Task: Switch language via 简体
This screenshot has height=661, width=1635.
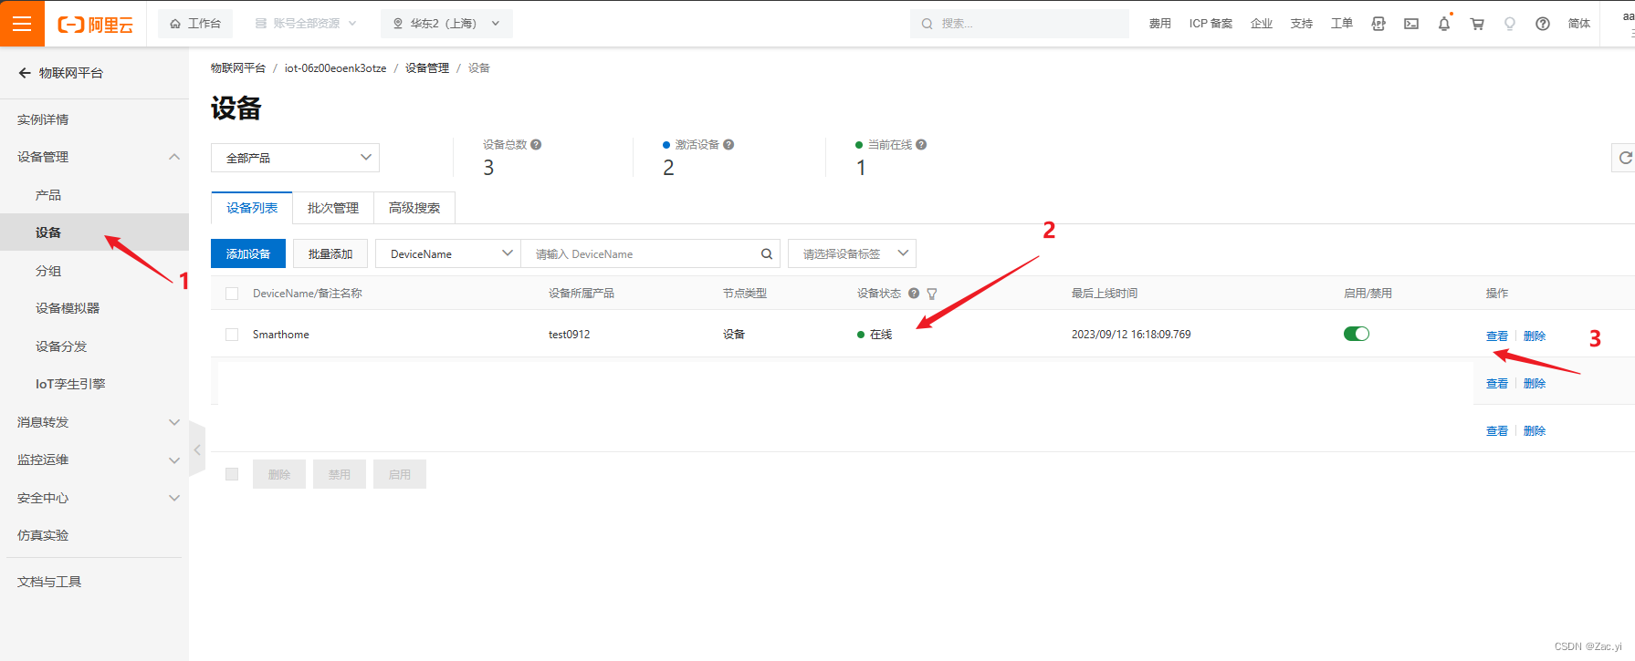Action: pos(1579,24)
